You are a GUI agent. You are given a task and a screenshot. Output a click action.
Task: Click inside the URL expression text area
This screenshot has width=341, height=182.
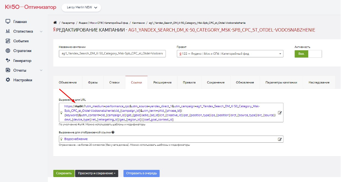[171, 113]
